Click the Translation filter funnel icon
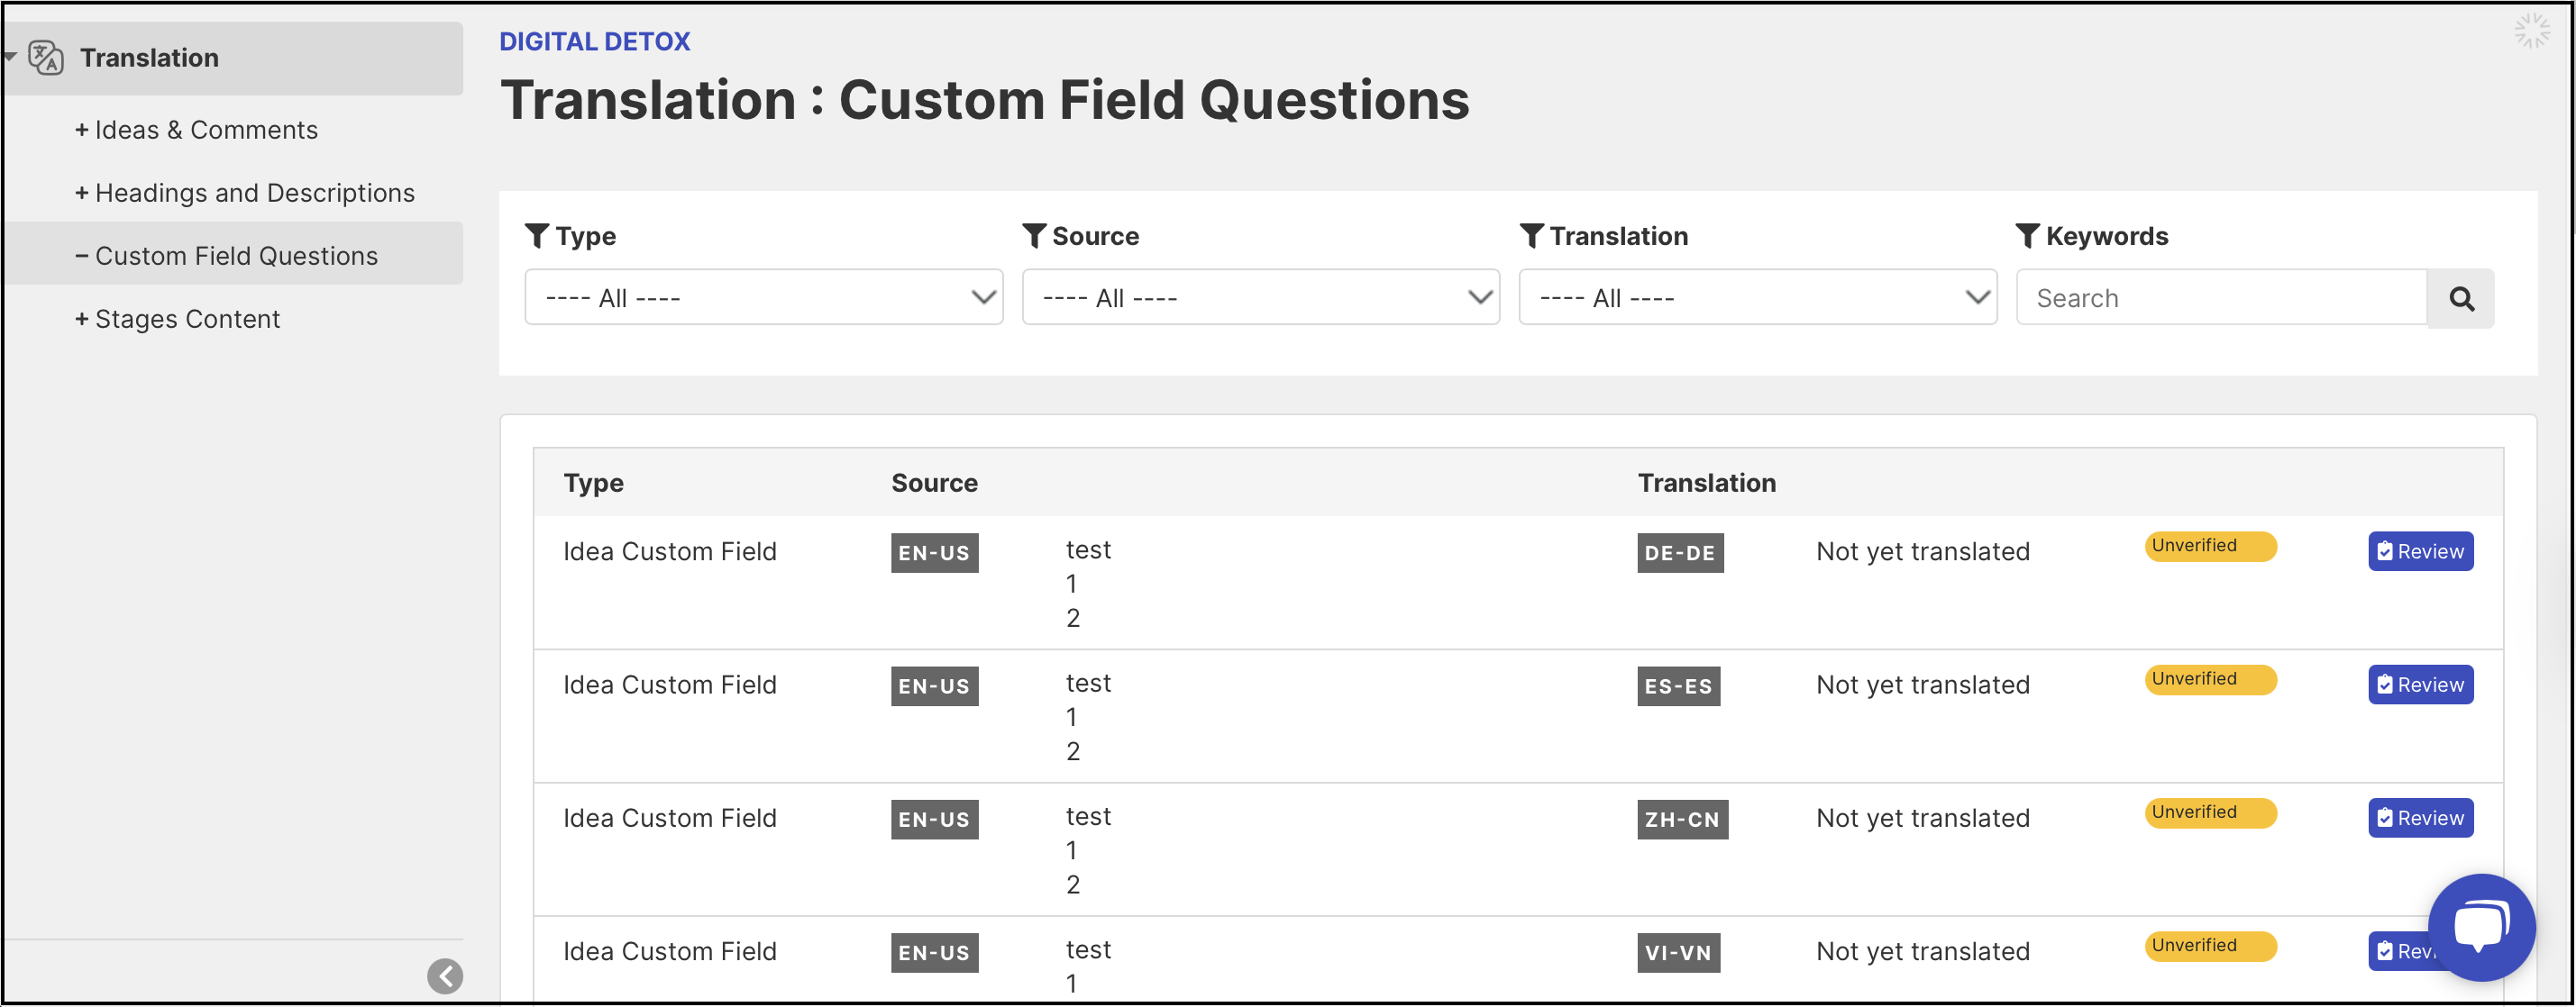 tap(1531, 236)
